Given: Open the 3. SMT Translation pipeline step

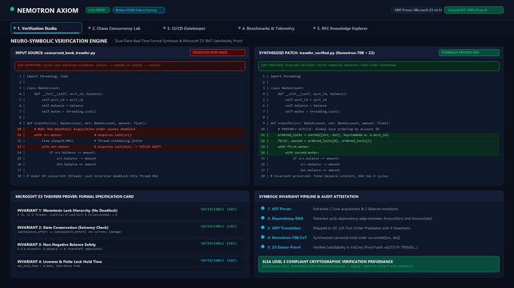Looking at the screenshot, I should point(284,228).
